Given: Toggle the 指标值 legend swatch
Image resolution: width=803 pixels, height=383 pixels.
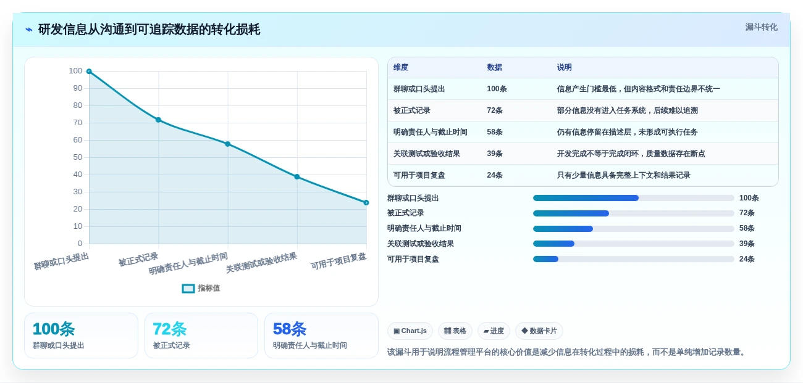Looking at the screenshot, I should pos(188,288).
